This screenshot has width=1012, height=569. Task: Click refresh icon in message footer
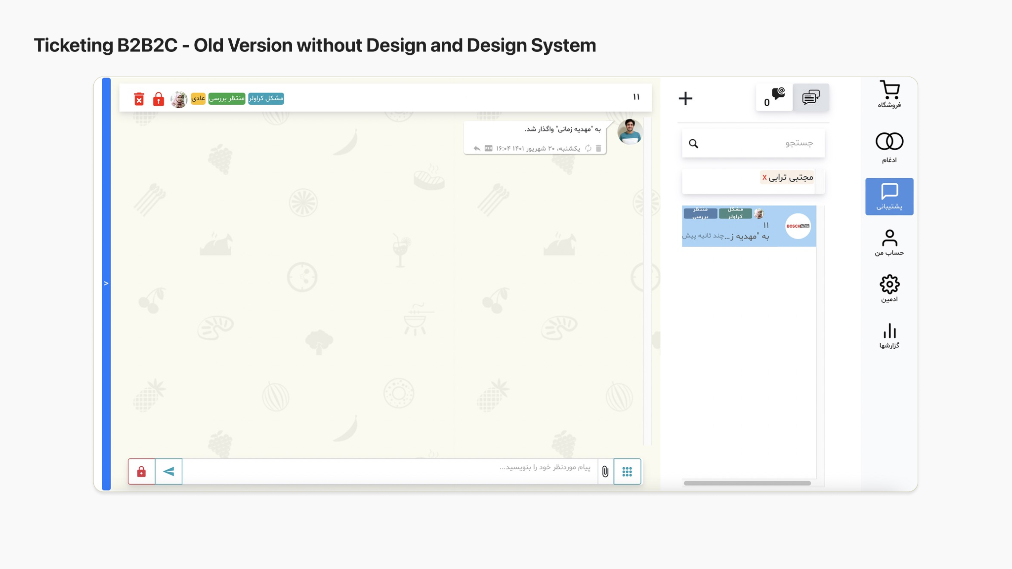coord(588,148)
